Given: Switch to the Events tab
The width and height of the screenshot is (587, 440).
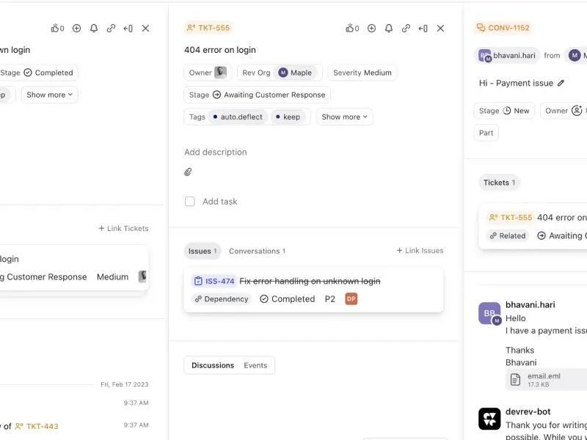Looking at the screenshot, I should point(255,365).
